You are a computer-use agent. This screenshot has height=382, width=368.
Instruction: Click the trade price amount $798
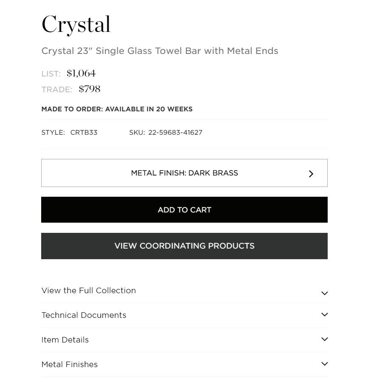point(90,89)
